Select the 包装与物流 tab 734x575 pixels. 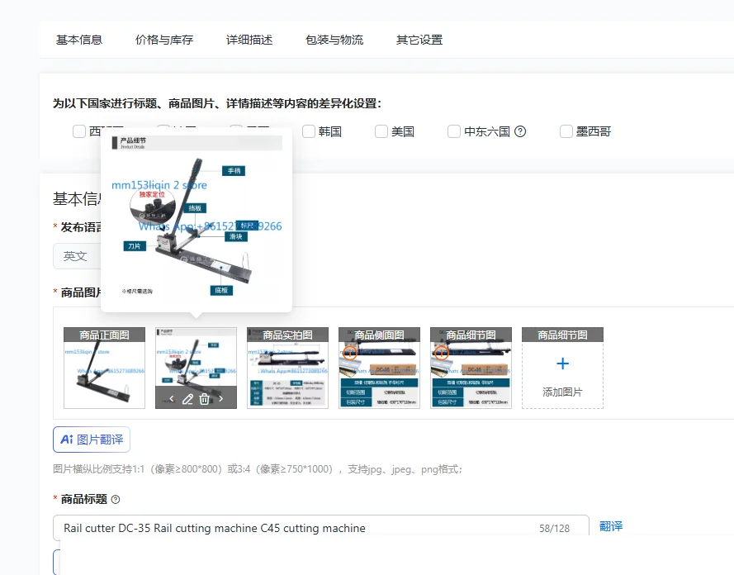[x=334, y=40]
